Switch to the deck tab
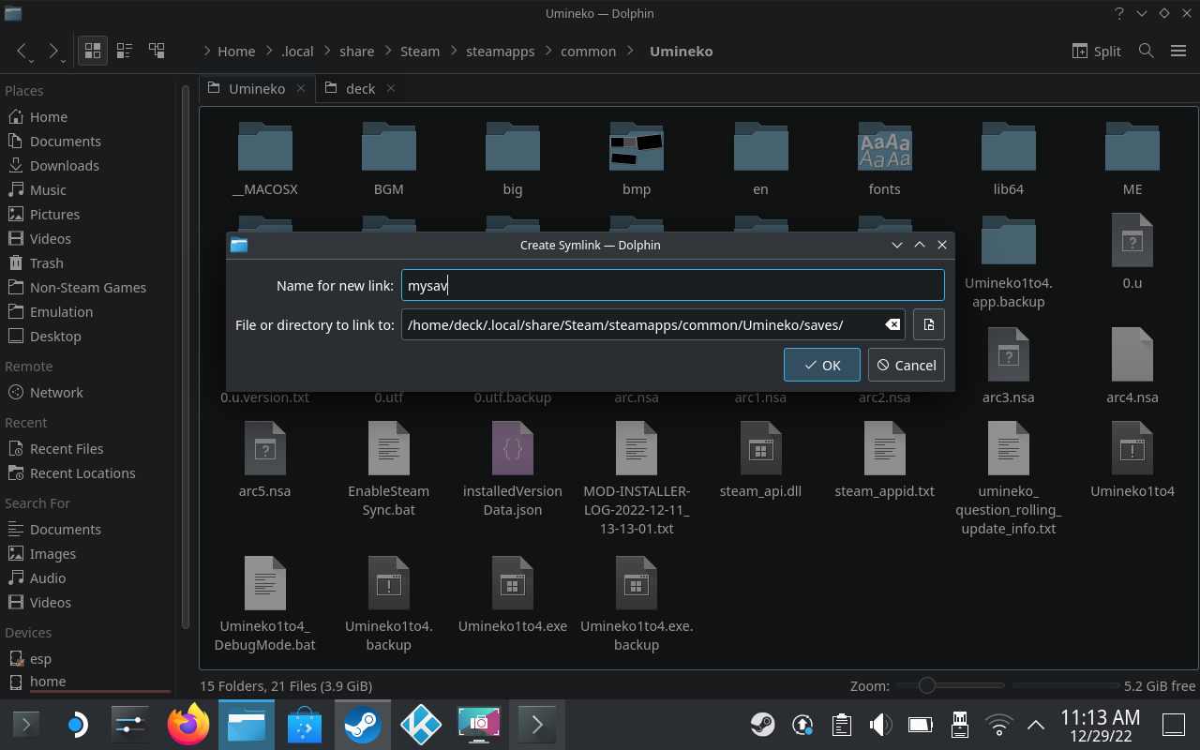 361,88
